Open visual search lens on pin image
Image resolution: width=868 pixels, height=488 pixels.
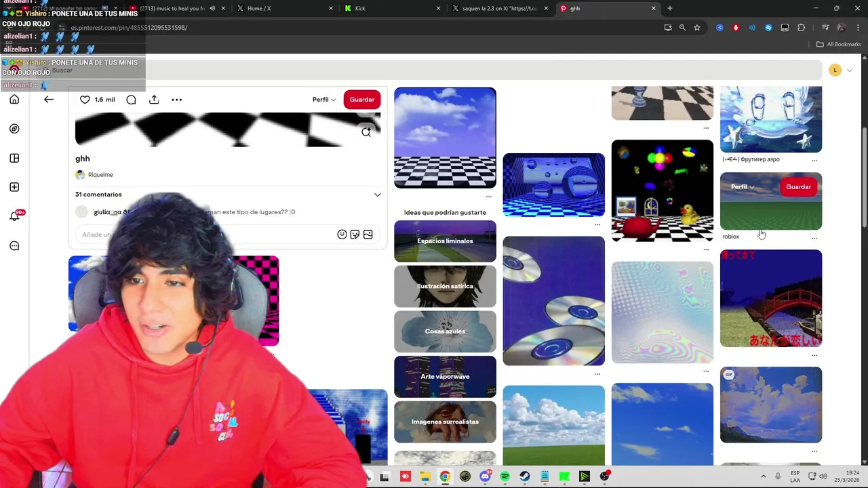click(x=366, y=132)
